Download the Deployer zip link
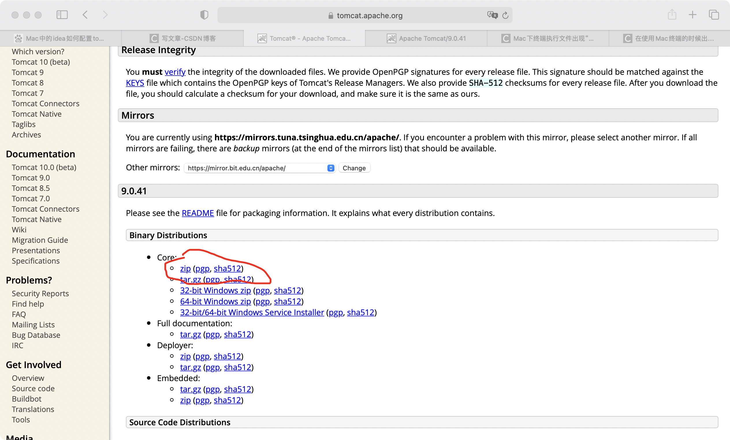730x440 pixels. pyautogui.click(x=185, y=356)
